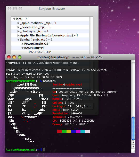The height and width of the screenshot is (157, 139).
Task: Select the _device-info._tcp. row label
Action: [x=35, y=27]
